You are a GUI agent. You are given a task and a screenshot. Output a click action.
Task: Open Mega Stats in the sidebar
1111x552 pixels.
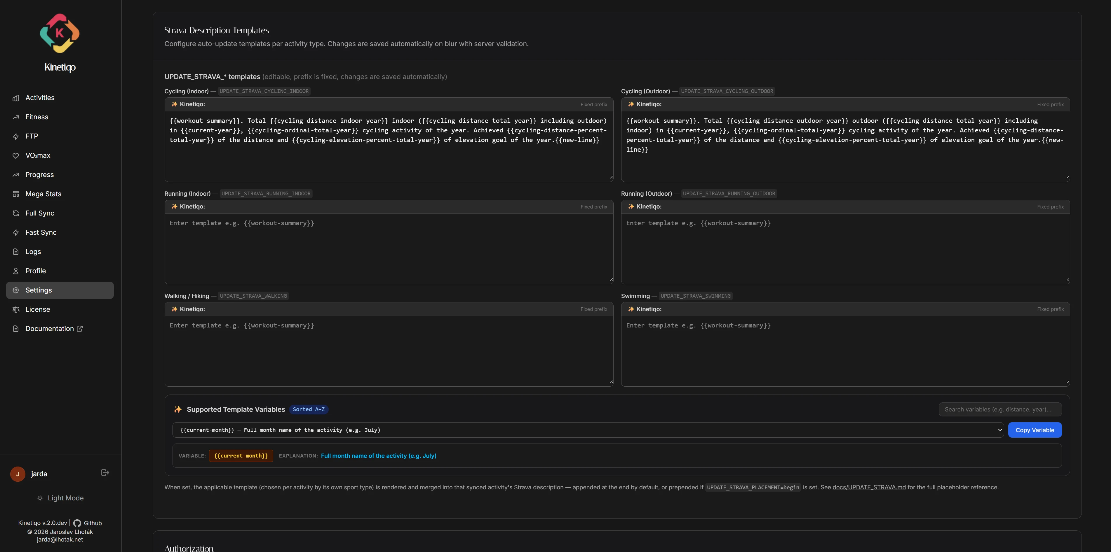point(60,194)
